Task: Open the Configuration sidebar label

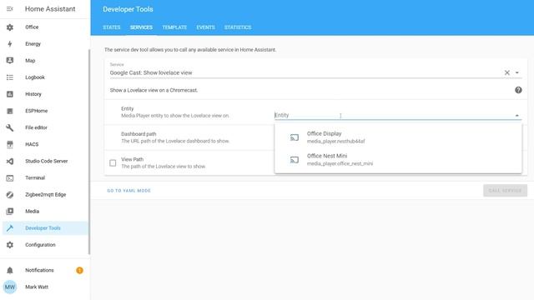Action: point(40,245)
